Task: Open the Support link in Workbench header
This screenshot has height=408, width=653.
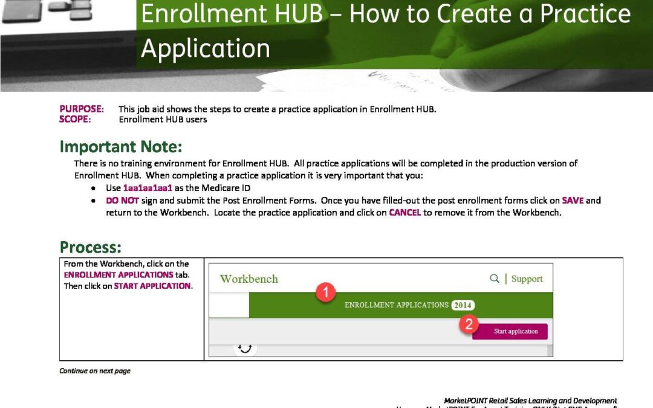Action: [x=527, y=279]
